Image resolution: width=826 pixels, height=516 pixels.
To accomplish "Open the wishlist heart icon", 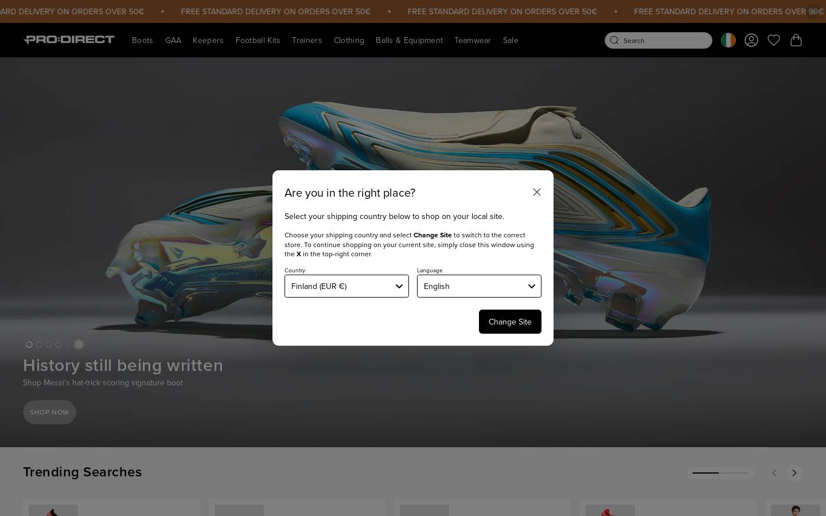I will [774, 40].
